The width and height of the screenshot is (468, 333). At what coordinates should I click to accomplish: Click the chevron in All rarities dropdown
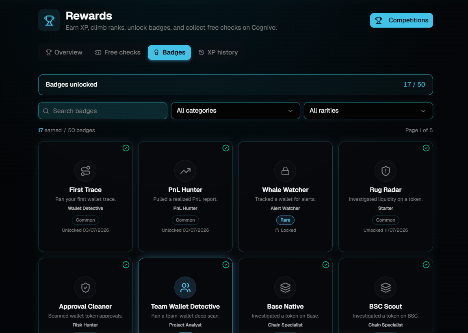point(423,111)
